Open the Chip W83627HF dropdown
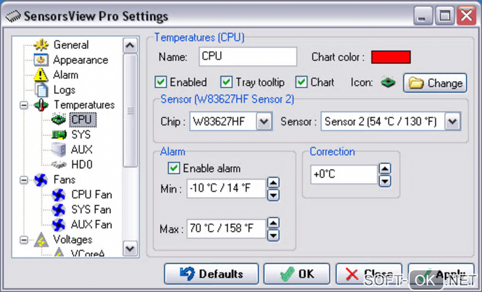The width and height of the screenshot is (482, 292). (264, 121)
